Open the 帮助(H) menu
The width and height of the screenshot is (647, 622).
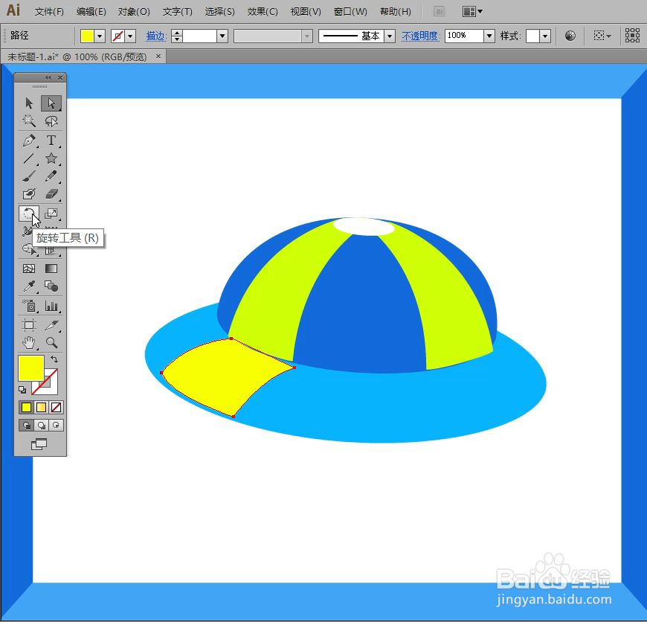coord(396,12)
